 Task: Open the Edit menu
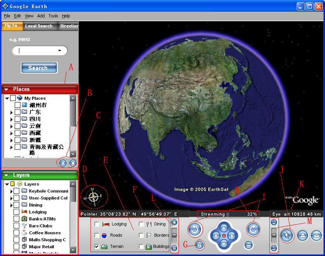(17, 16)
